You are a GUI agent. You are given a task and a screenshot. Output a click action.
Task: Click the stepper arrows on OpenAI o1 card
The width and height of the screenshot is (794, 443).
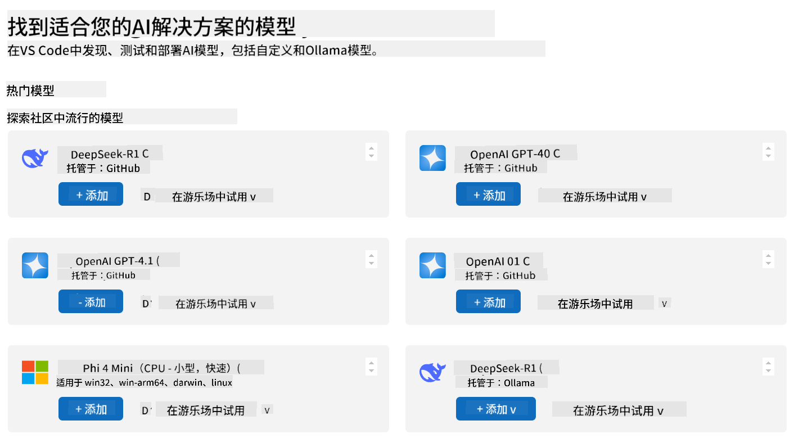(768, 259)
